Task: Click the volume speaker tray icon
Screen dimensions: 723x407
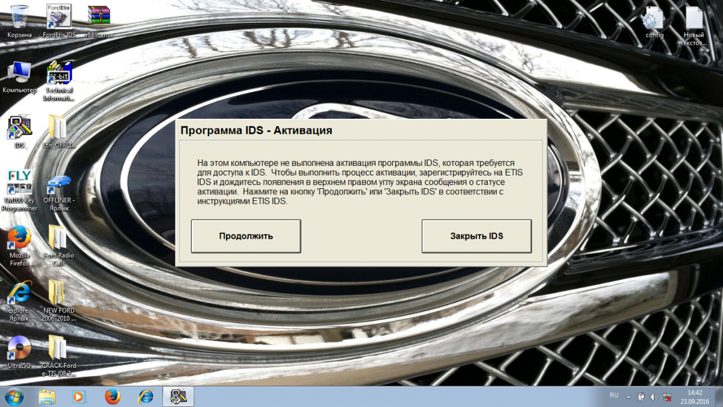Action: (654, 397)
